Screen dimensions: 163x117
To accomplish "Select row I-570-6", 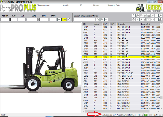I will [121, 54].
